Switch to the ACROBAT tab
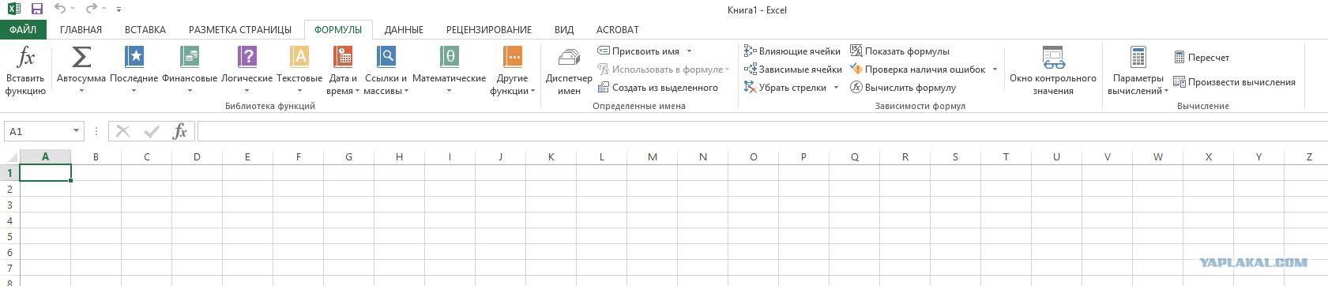1328x286 pixels. tap(617, 29)
